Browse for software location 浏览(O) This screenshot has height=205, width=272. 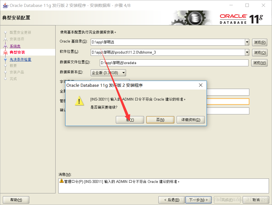tap(260, 52)
